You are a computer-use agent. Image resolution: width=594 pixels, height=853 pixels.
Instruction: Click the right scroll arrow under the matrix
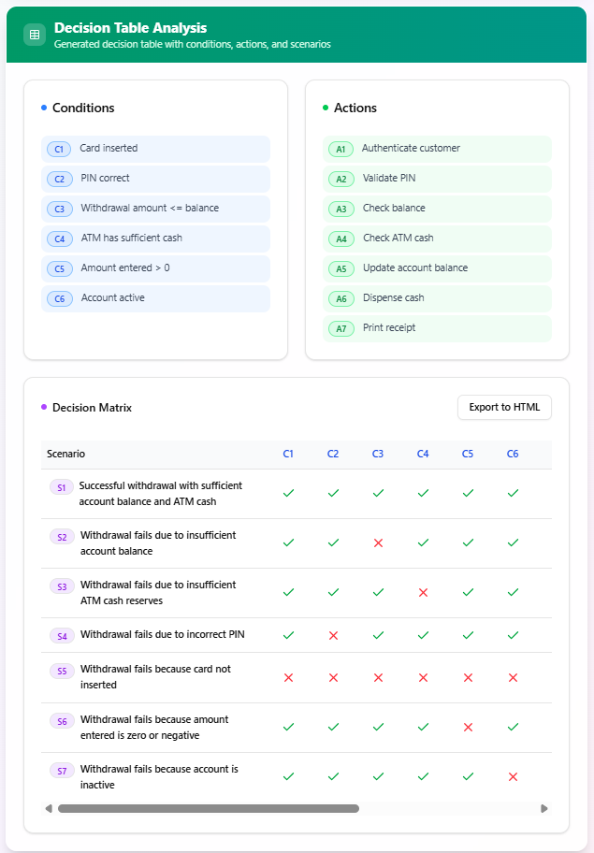point(544,806)
